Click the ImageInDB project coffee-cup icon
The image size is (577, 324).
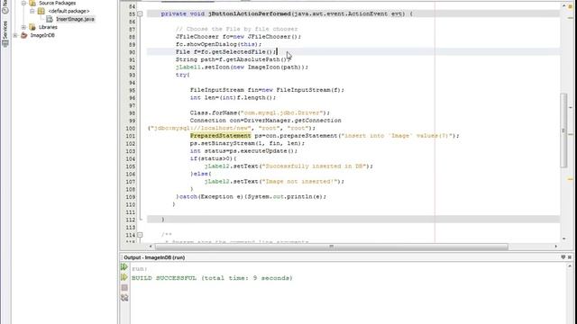click(24, 35)
